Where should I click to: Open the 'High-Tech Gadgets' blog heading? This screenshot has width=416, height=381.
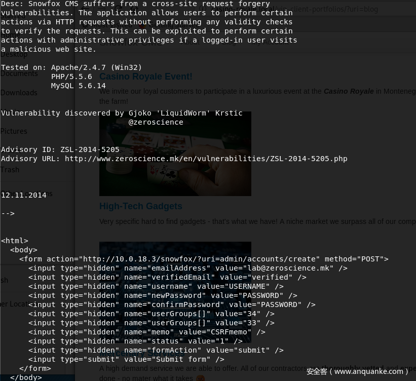pyautogui.click(x=141, y=206)
